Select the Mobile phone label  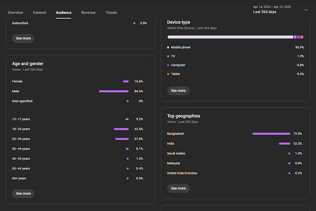181,47
